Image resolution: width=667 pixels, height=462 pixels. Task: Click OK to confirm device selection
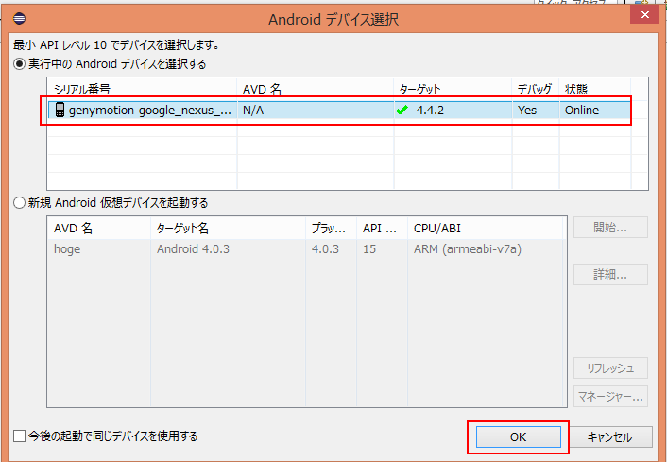point(517,437)
